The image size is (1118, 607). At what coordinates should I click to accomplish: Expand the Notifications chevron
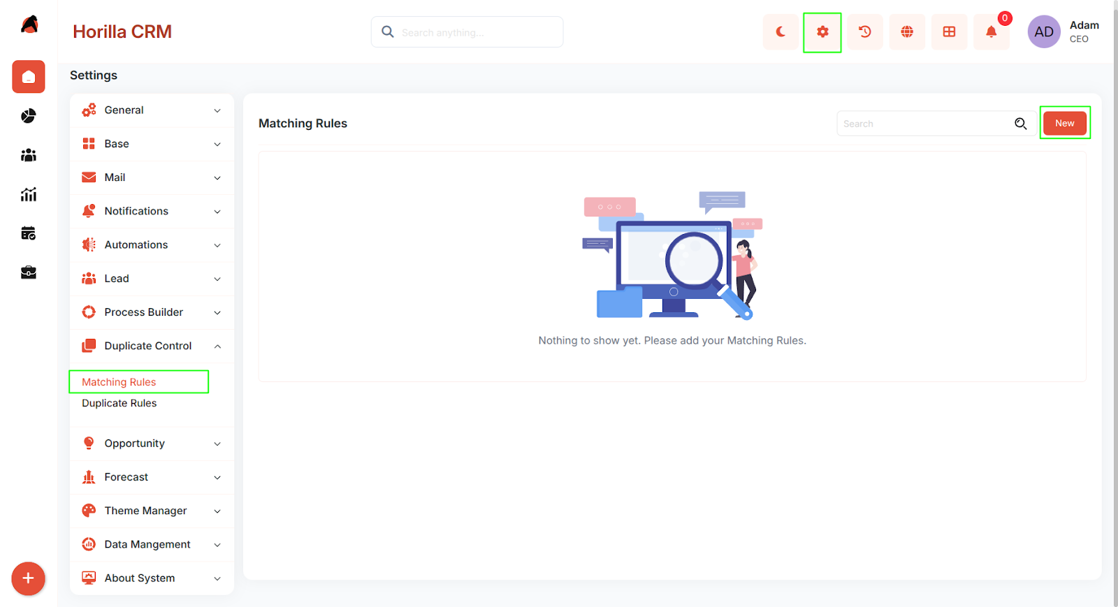217,212
